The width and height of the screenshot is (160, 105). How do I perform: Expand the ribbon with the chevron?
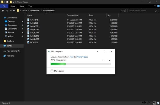click(155, 6)
